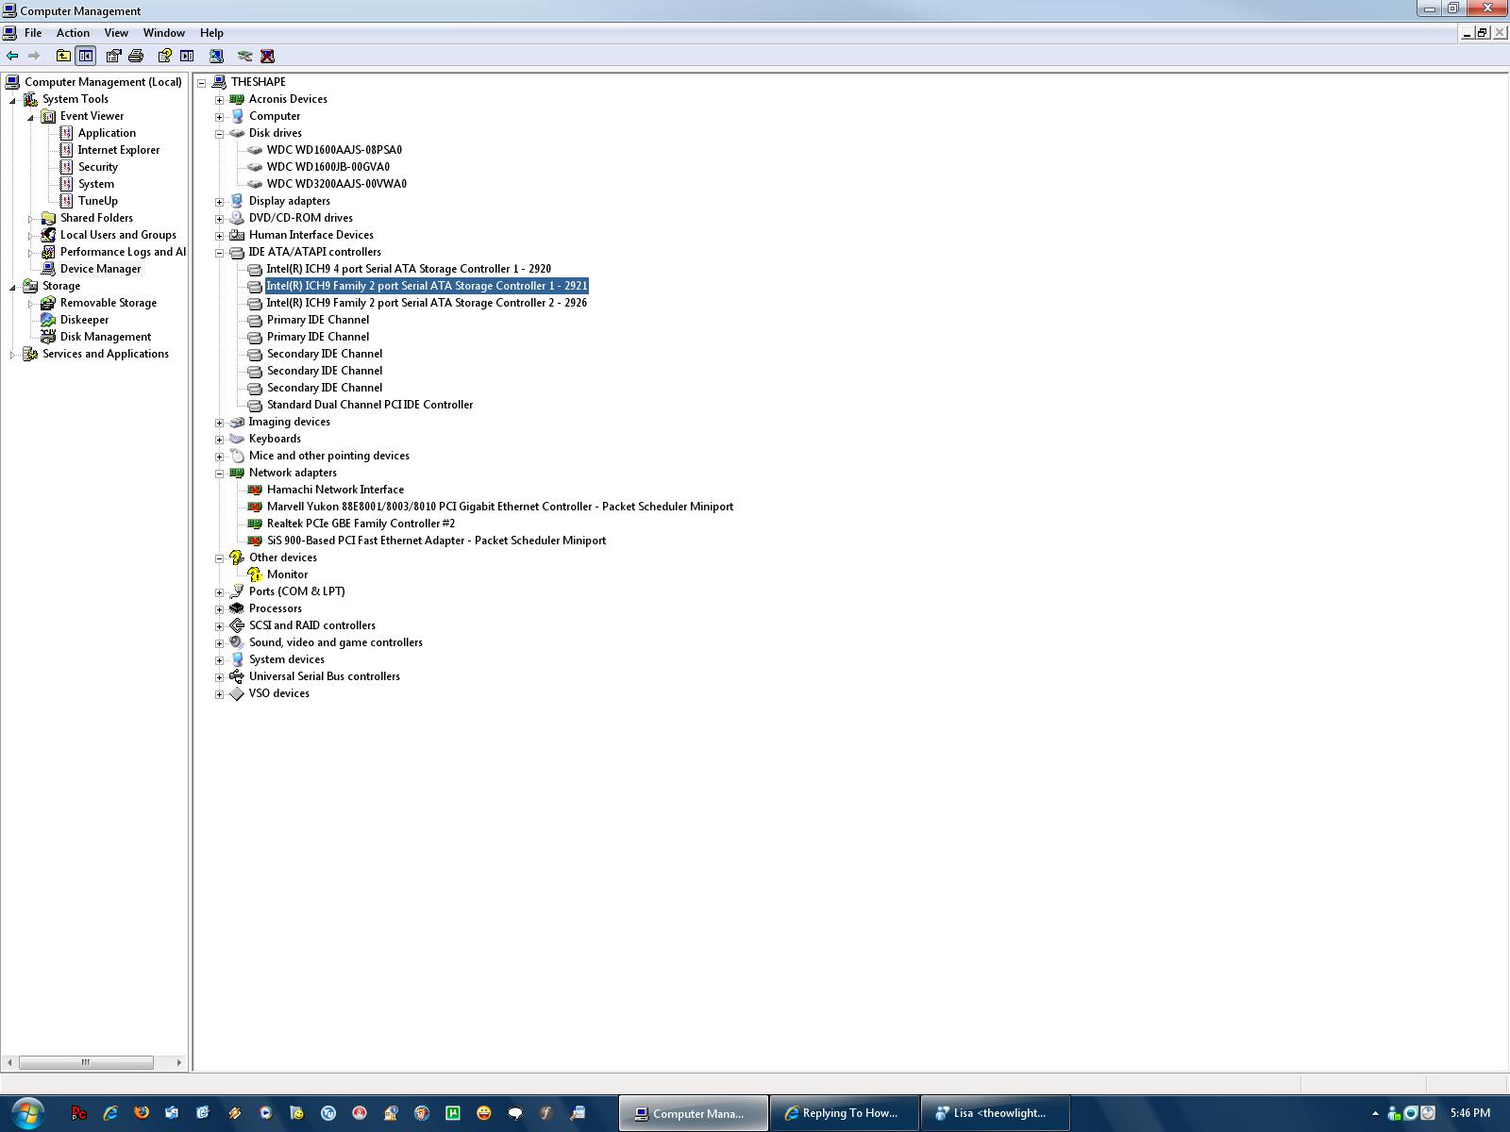The image size is (1510, 1132).
Task: Click the Other devices question mark icon
Action: 237,558
